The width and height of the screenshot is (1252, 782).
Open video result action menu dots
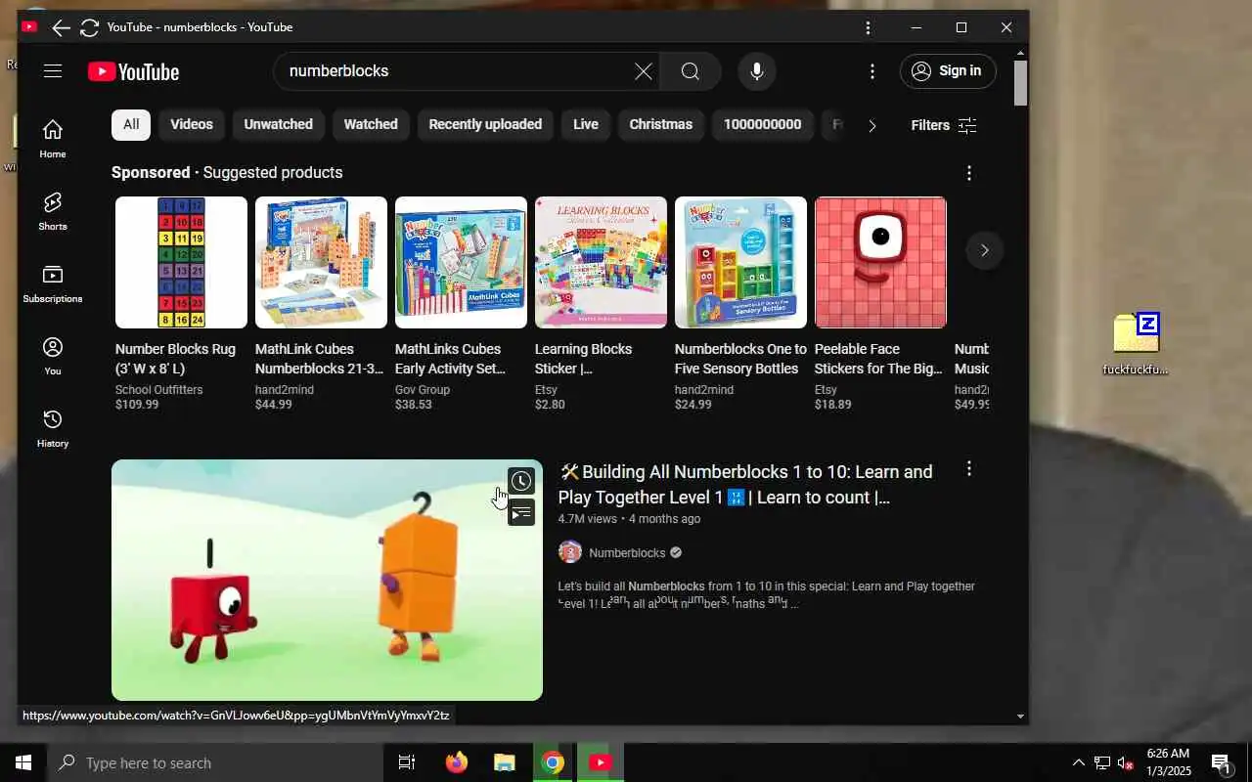click(x=969, y=469)
